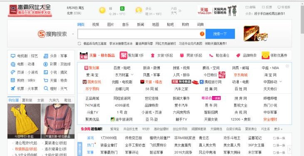The image size is (304, 156).
Task: Expand the 东方财富 dropdown arrow
Action: 132,74
